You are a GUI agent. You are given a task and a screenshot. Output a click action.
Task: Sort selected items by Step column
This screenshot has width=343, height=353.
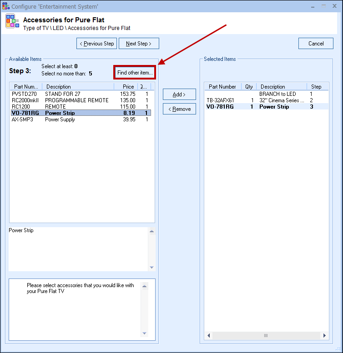(316, 86)
